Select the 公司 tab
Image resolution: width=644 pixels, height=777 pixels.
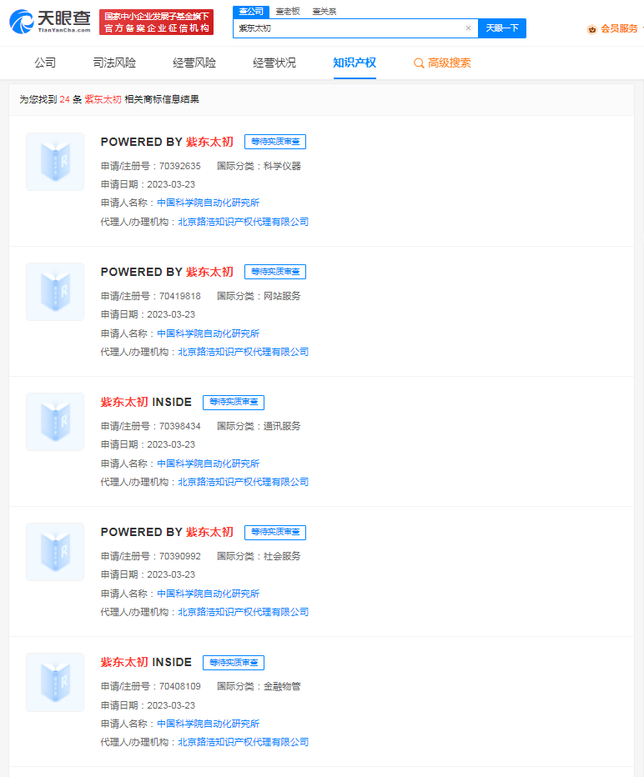(45, 63)
